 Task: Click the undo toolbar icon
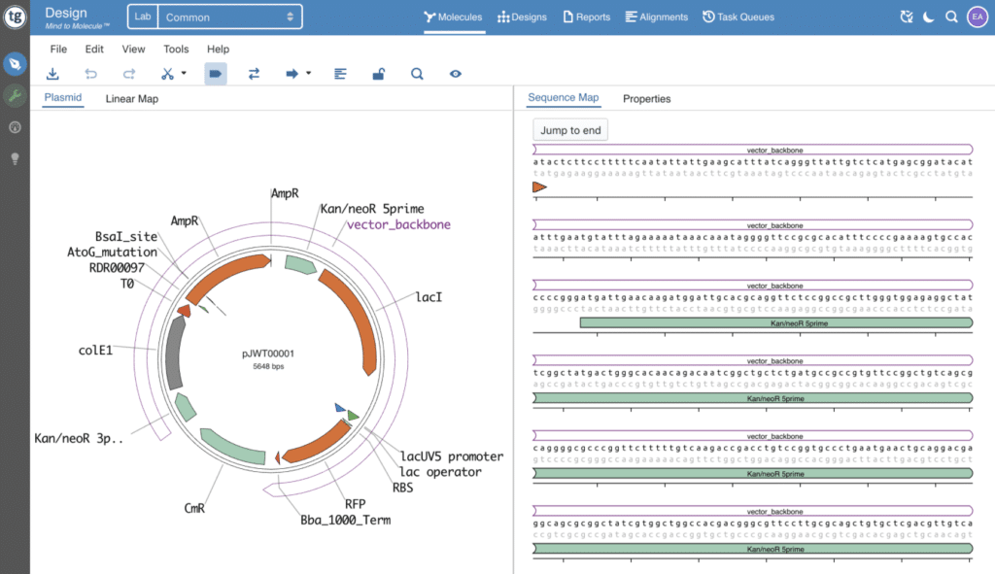(x=90, y=74)
